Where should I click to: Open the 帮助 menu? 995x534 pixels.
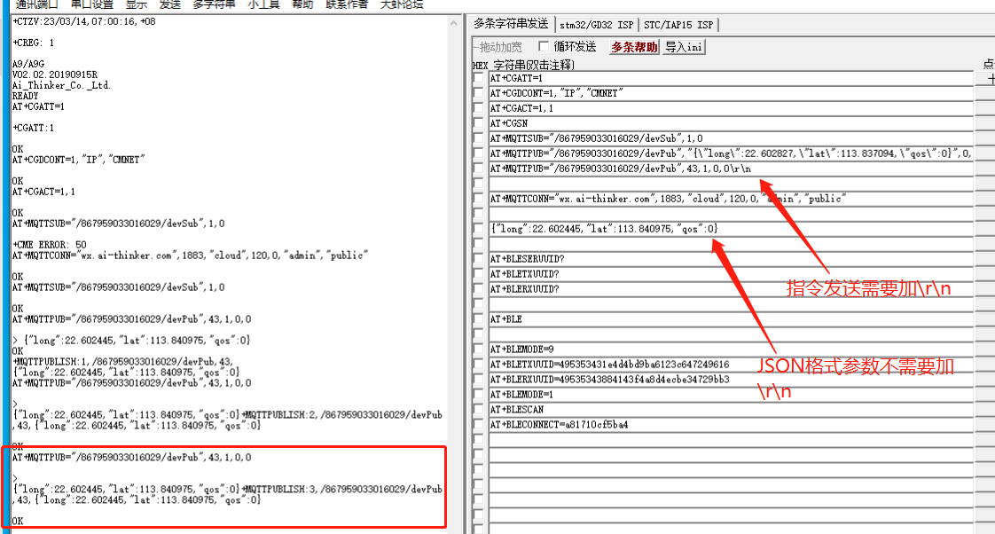pos(302,4)
